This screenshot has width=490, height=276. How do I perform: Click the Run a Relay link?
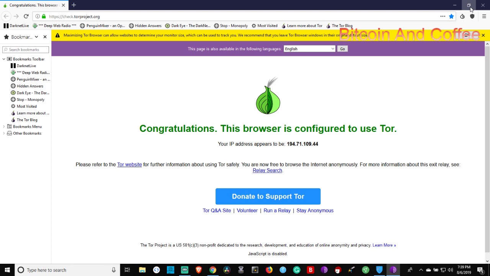277,210
